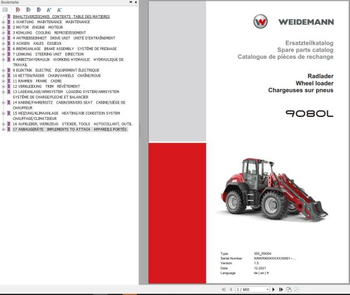Select bookmark 8 ARBEITSHYDRAULIK WORKING HYDRAULIC
The width and height of the screenshot is (350, 295).
click(68, 62)
